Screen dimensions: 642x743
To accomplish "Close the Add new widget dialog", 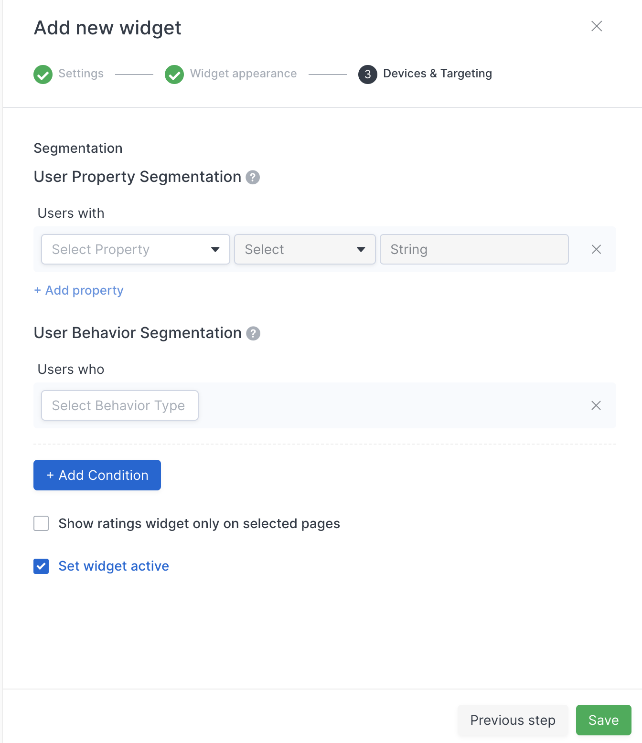I will (x=597, y=26).
